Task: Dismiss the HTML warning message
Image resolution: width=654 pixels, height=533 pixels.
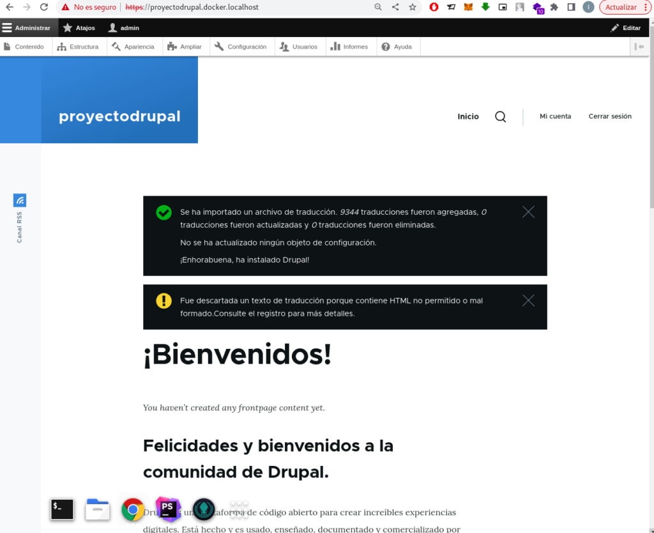Action: point(528,300)
